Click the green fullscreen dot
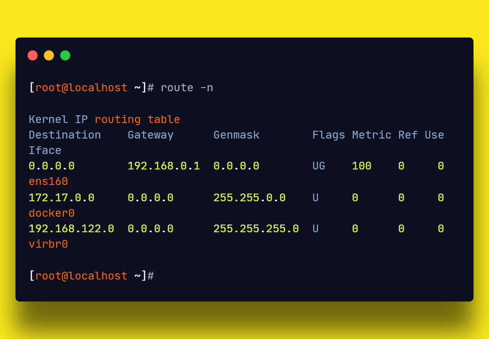This screenshot has width=489, height=339. (65, 55)
